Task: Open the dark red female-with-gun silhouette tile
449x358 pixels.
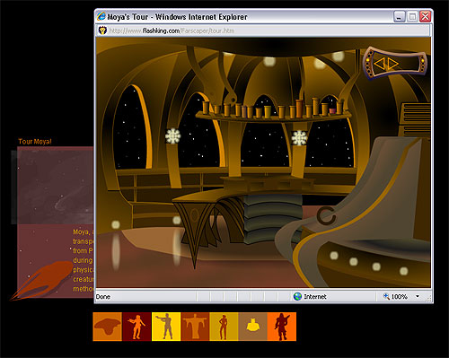Action: coord(136,327)
